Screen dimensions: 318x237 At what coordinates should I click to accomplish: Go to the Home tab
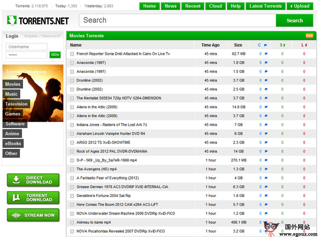point(150,6)
